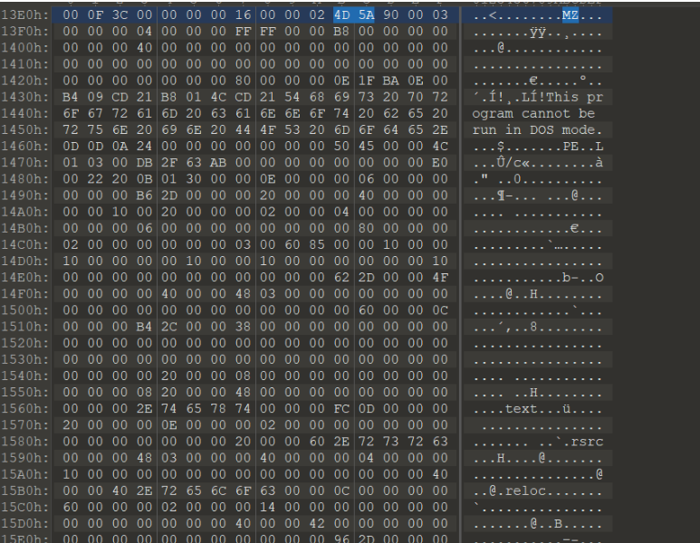Click the 13E0h: offset label
This screenshot has height=543, width=700.
25,14
